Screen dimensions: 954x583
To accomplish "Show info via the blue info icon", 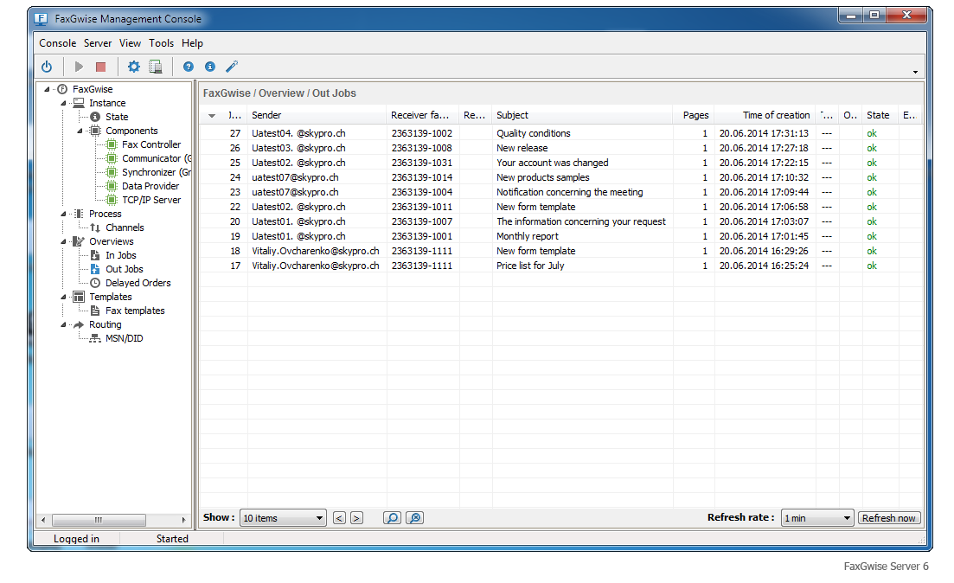I will pos(210,67).
